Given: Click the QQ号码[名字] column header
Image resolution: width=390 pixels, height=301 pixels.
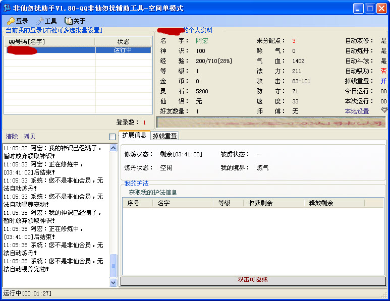Looking at the screenshot, I should point(50,41).
